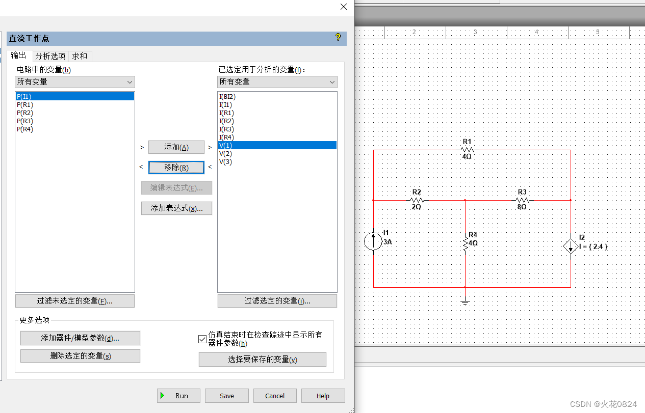
Task: Select resistor R2 in the schematic
Action: pos(416,200)
